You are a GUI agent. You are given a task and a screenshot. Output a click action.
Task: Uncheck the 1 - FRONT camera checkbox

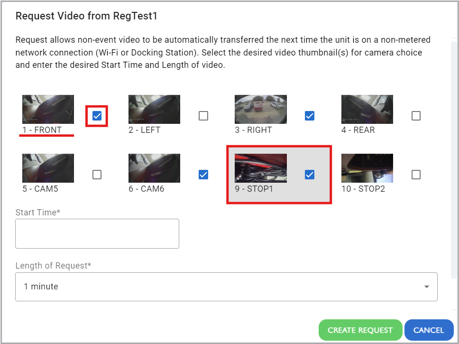click(97, 116)
